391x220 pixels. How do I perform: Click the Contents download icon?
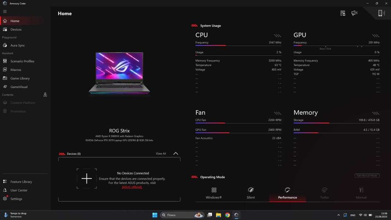45,95
